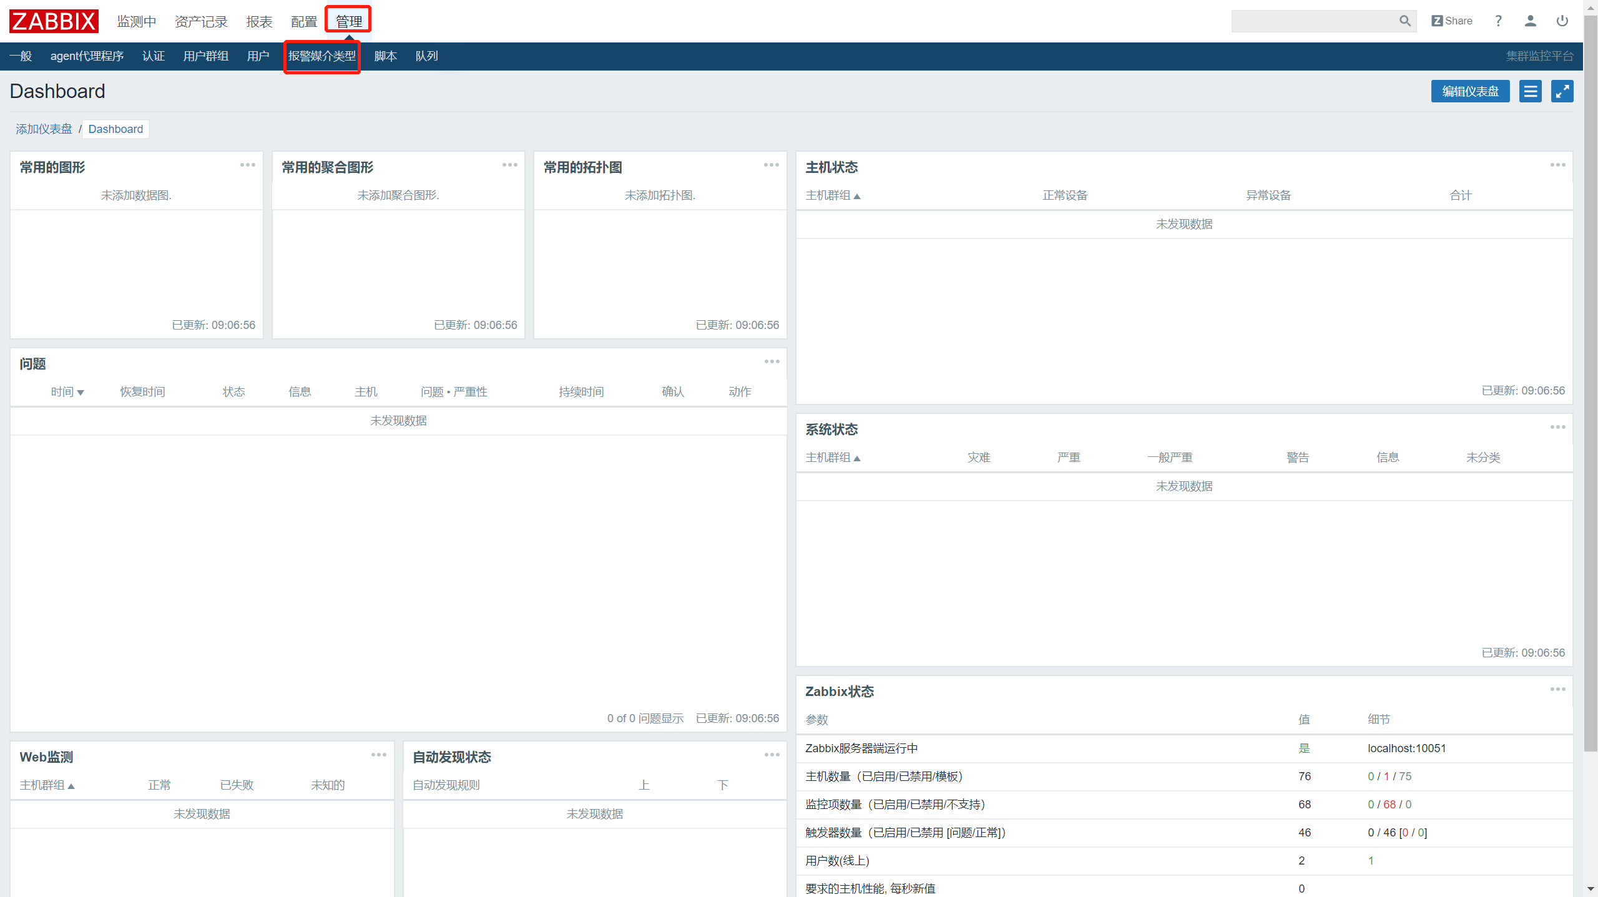Viewport: 1598px width, 897px height.
Task: Click the search magnifier icon
Action: coord(1404,21)
